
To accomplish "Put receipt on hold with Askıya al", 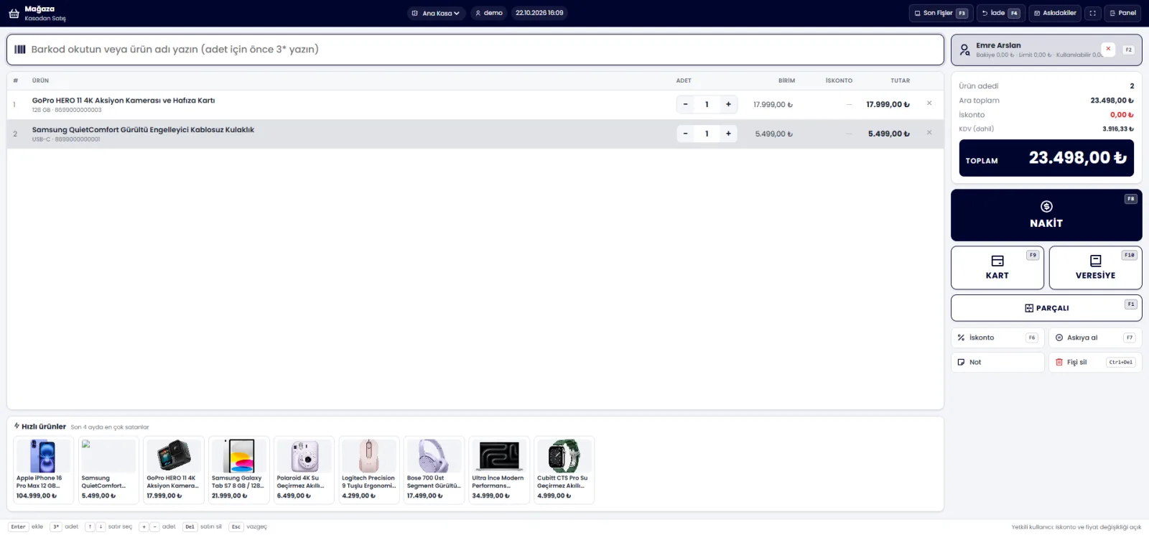I will coord(1095,338).
